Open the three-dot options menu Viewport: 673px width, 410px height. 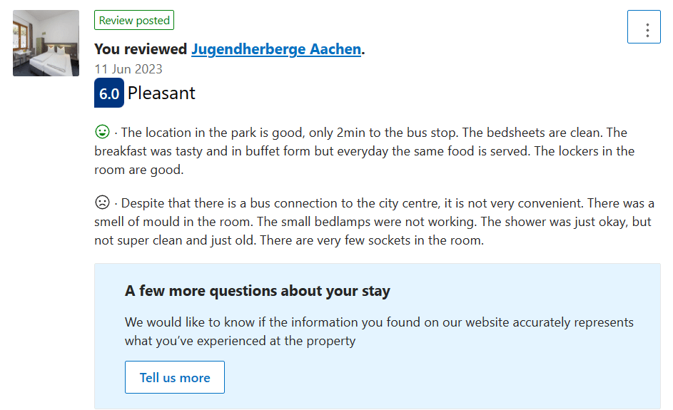pos(644,27)
